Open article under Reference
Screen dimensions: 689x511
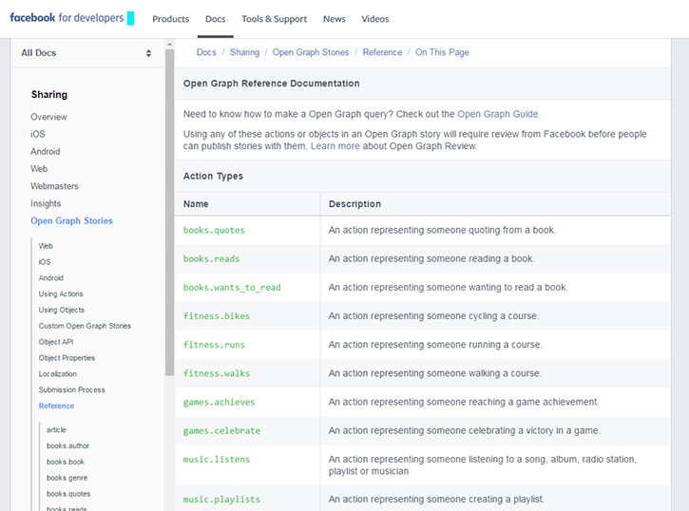[56, 429]
